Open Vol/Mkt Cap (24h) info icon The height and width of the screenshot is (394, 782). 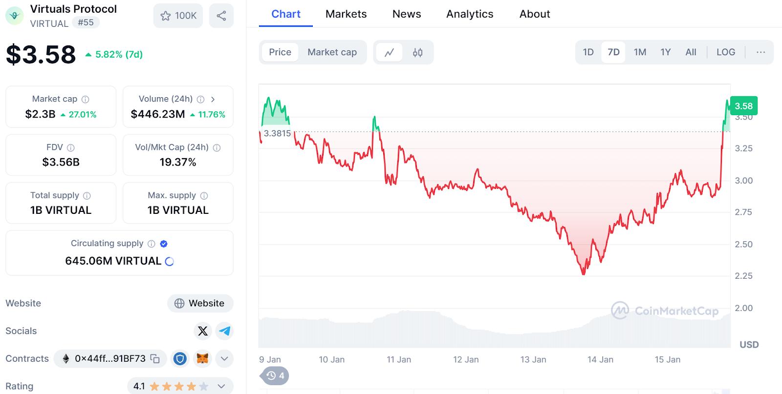point(217,147)
